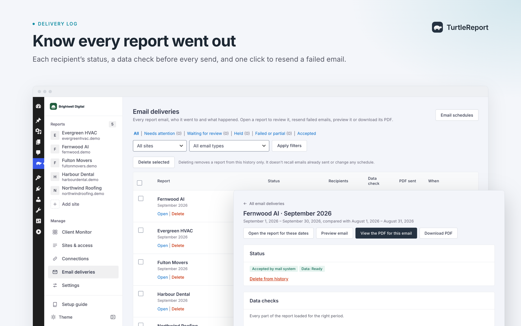Open the Settings sliders sidebar icon

click(x=38, y=221)
